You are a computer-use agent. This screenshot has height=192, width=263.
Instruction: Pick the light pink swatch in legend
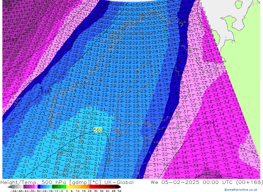pos(36,187)
